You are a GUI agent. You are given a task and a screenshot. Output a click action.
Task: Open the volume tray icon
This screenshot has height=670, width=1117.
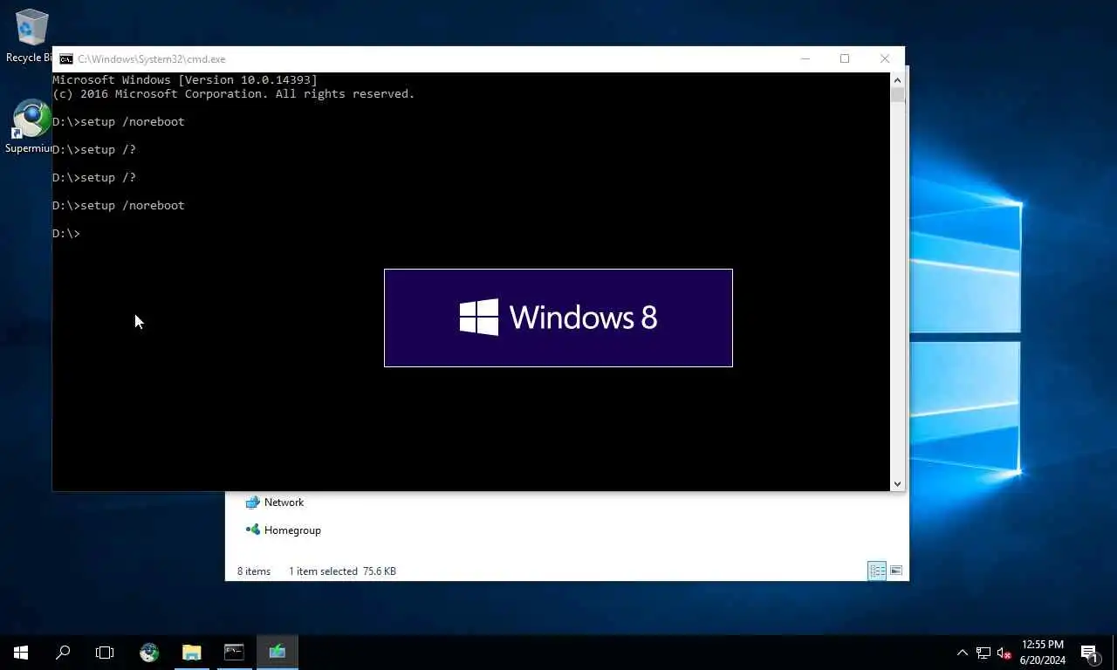coord(1004,653)
